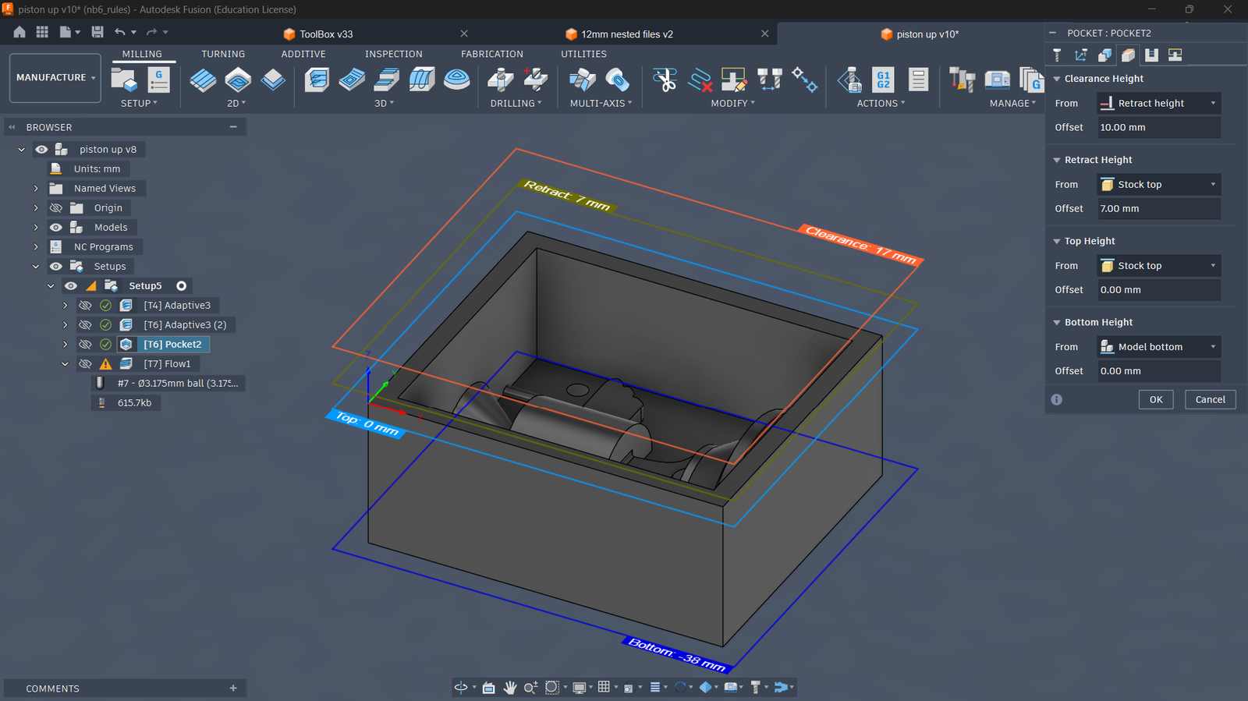Toggle visibility eye of Models item
1248x701 pixels.
(x=56, y=227)
